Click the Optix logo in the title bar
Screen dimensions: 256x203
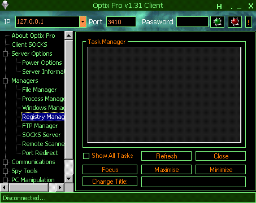click(x=5, y=5)
